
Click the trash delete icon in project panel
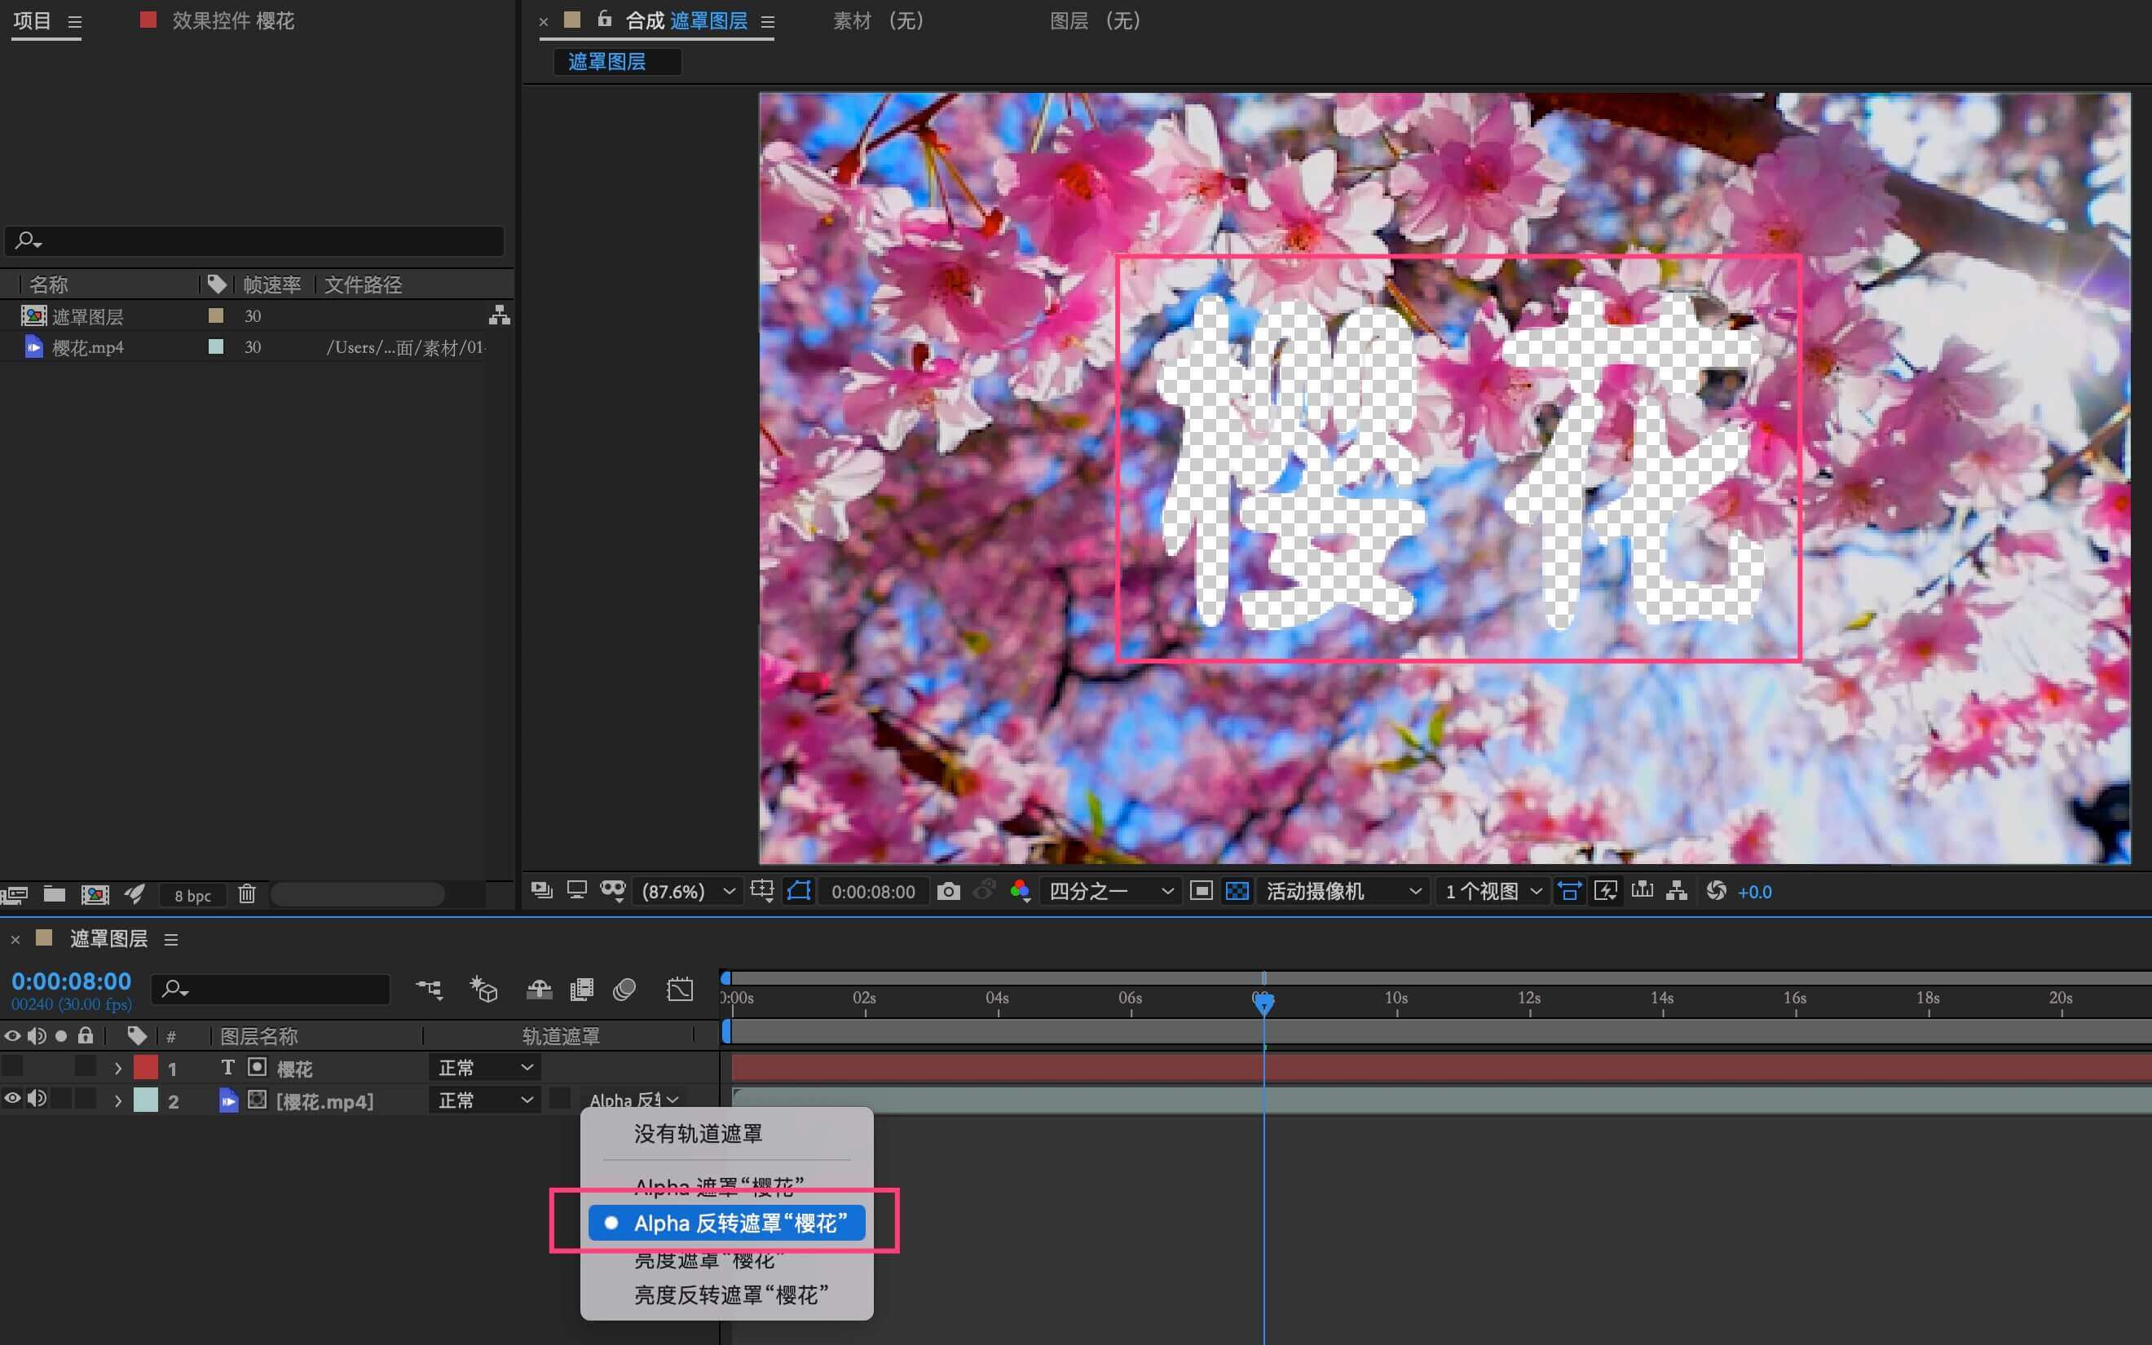pos(246,894)
